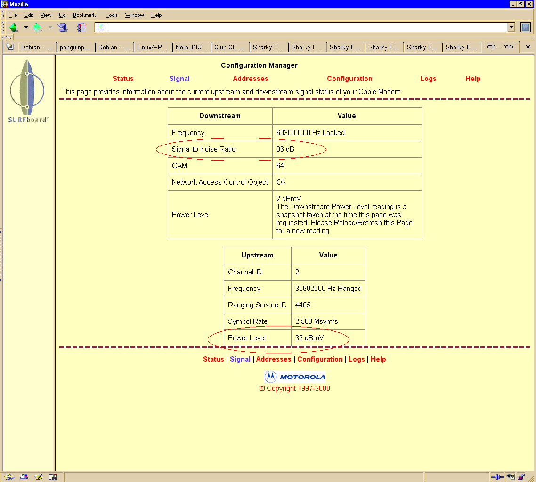Open Address Book from the status bar

[53, 477]
